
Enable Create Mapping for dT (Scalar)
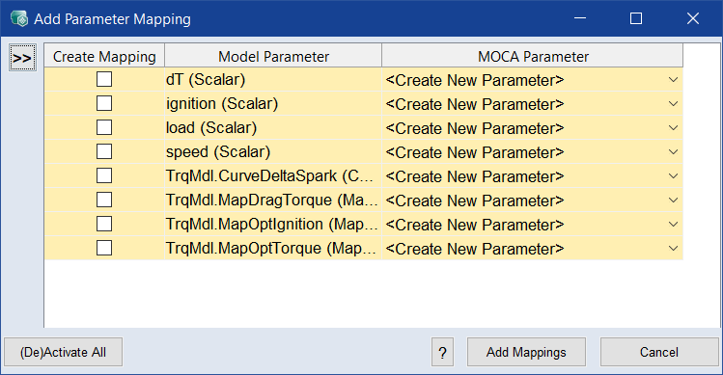pos(104,79)
